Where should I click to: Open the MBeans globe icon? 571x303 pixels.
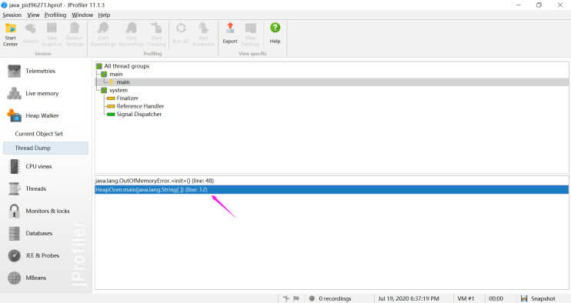tap(14, 278)
